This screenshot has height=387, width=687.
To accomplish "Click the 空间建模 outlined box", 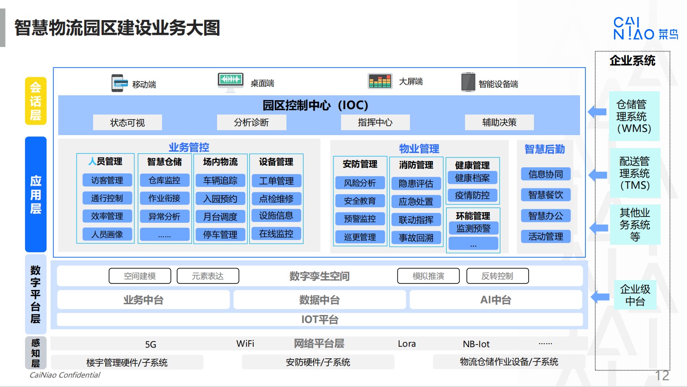I will [140, 276].
